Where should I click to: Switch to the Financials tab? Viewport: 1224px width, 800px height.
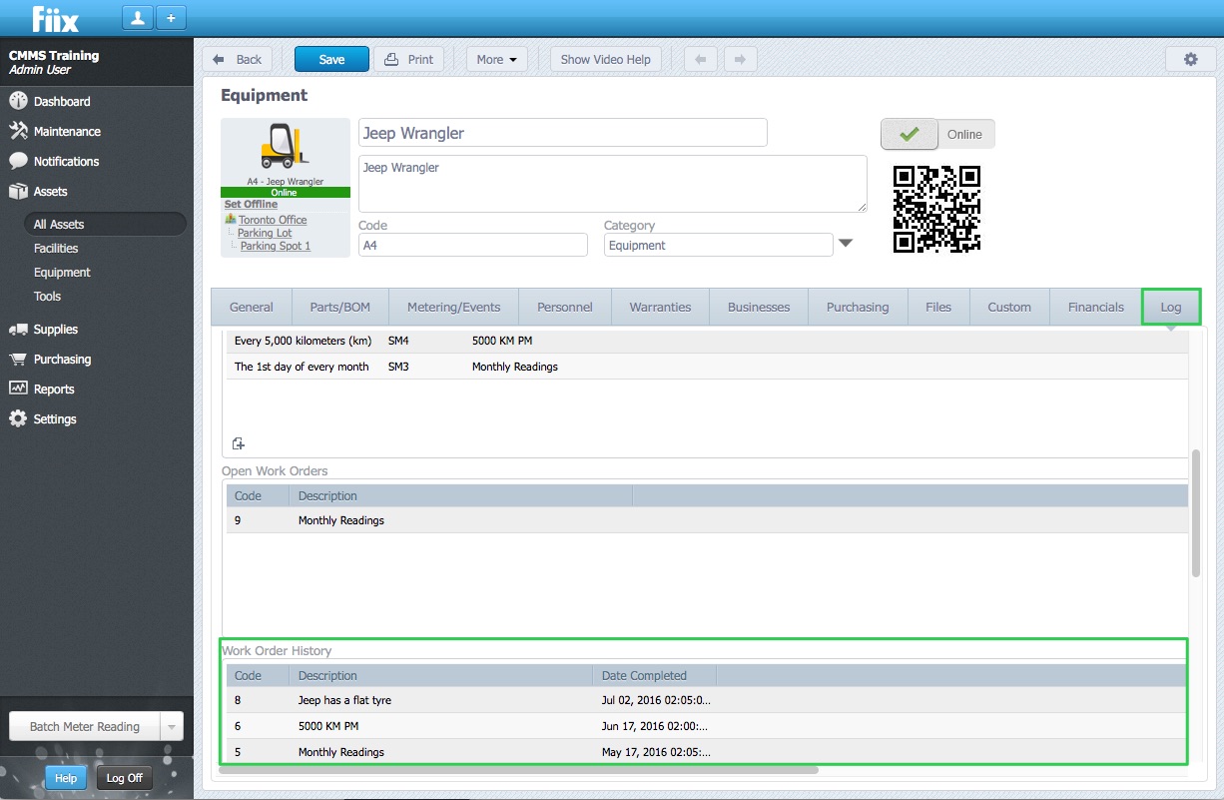pos(1096,308)
